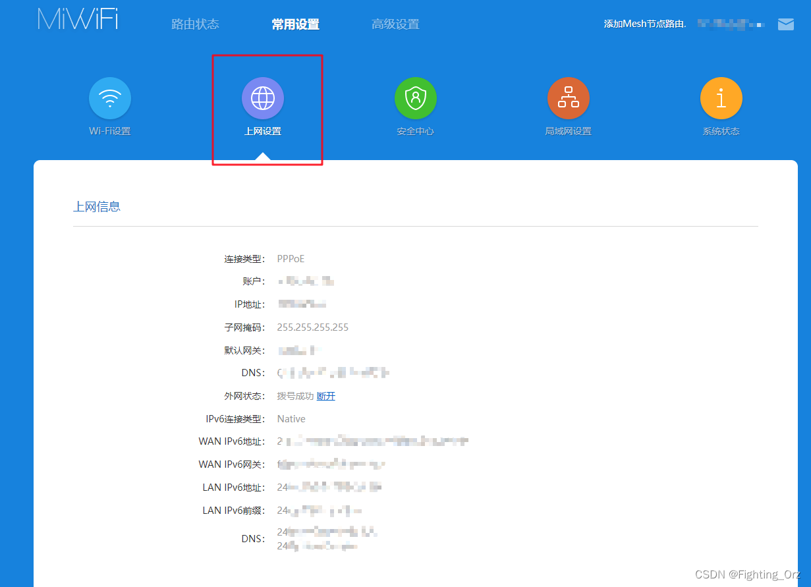This screenshot has width=811, height=587.
Task: Click the 连接类型 label
Action: click(x=244, y=259)
